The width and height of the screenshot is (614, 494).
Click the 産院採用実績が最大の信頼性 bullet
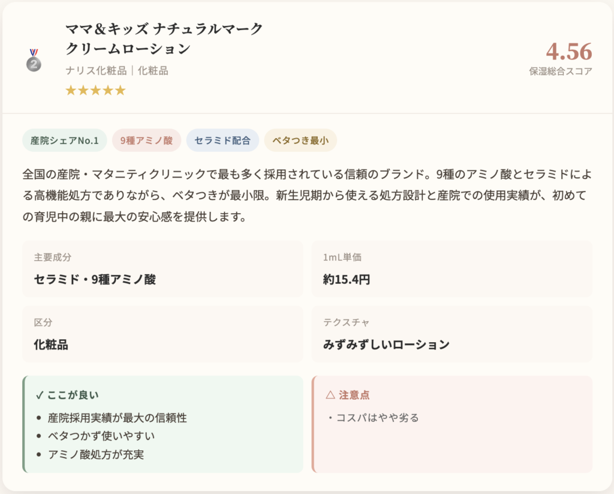click(x=118, y=418)
